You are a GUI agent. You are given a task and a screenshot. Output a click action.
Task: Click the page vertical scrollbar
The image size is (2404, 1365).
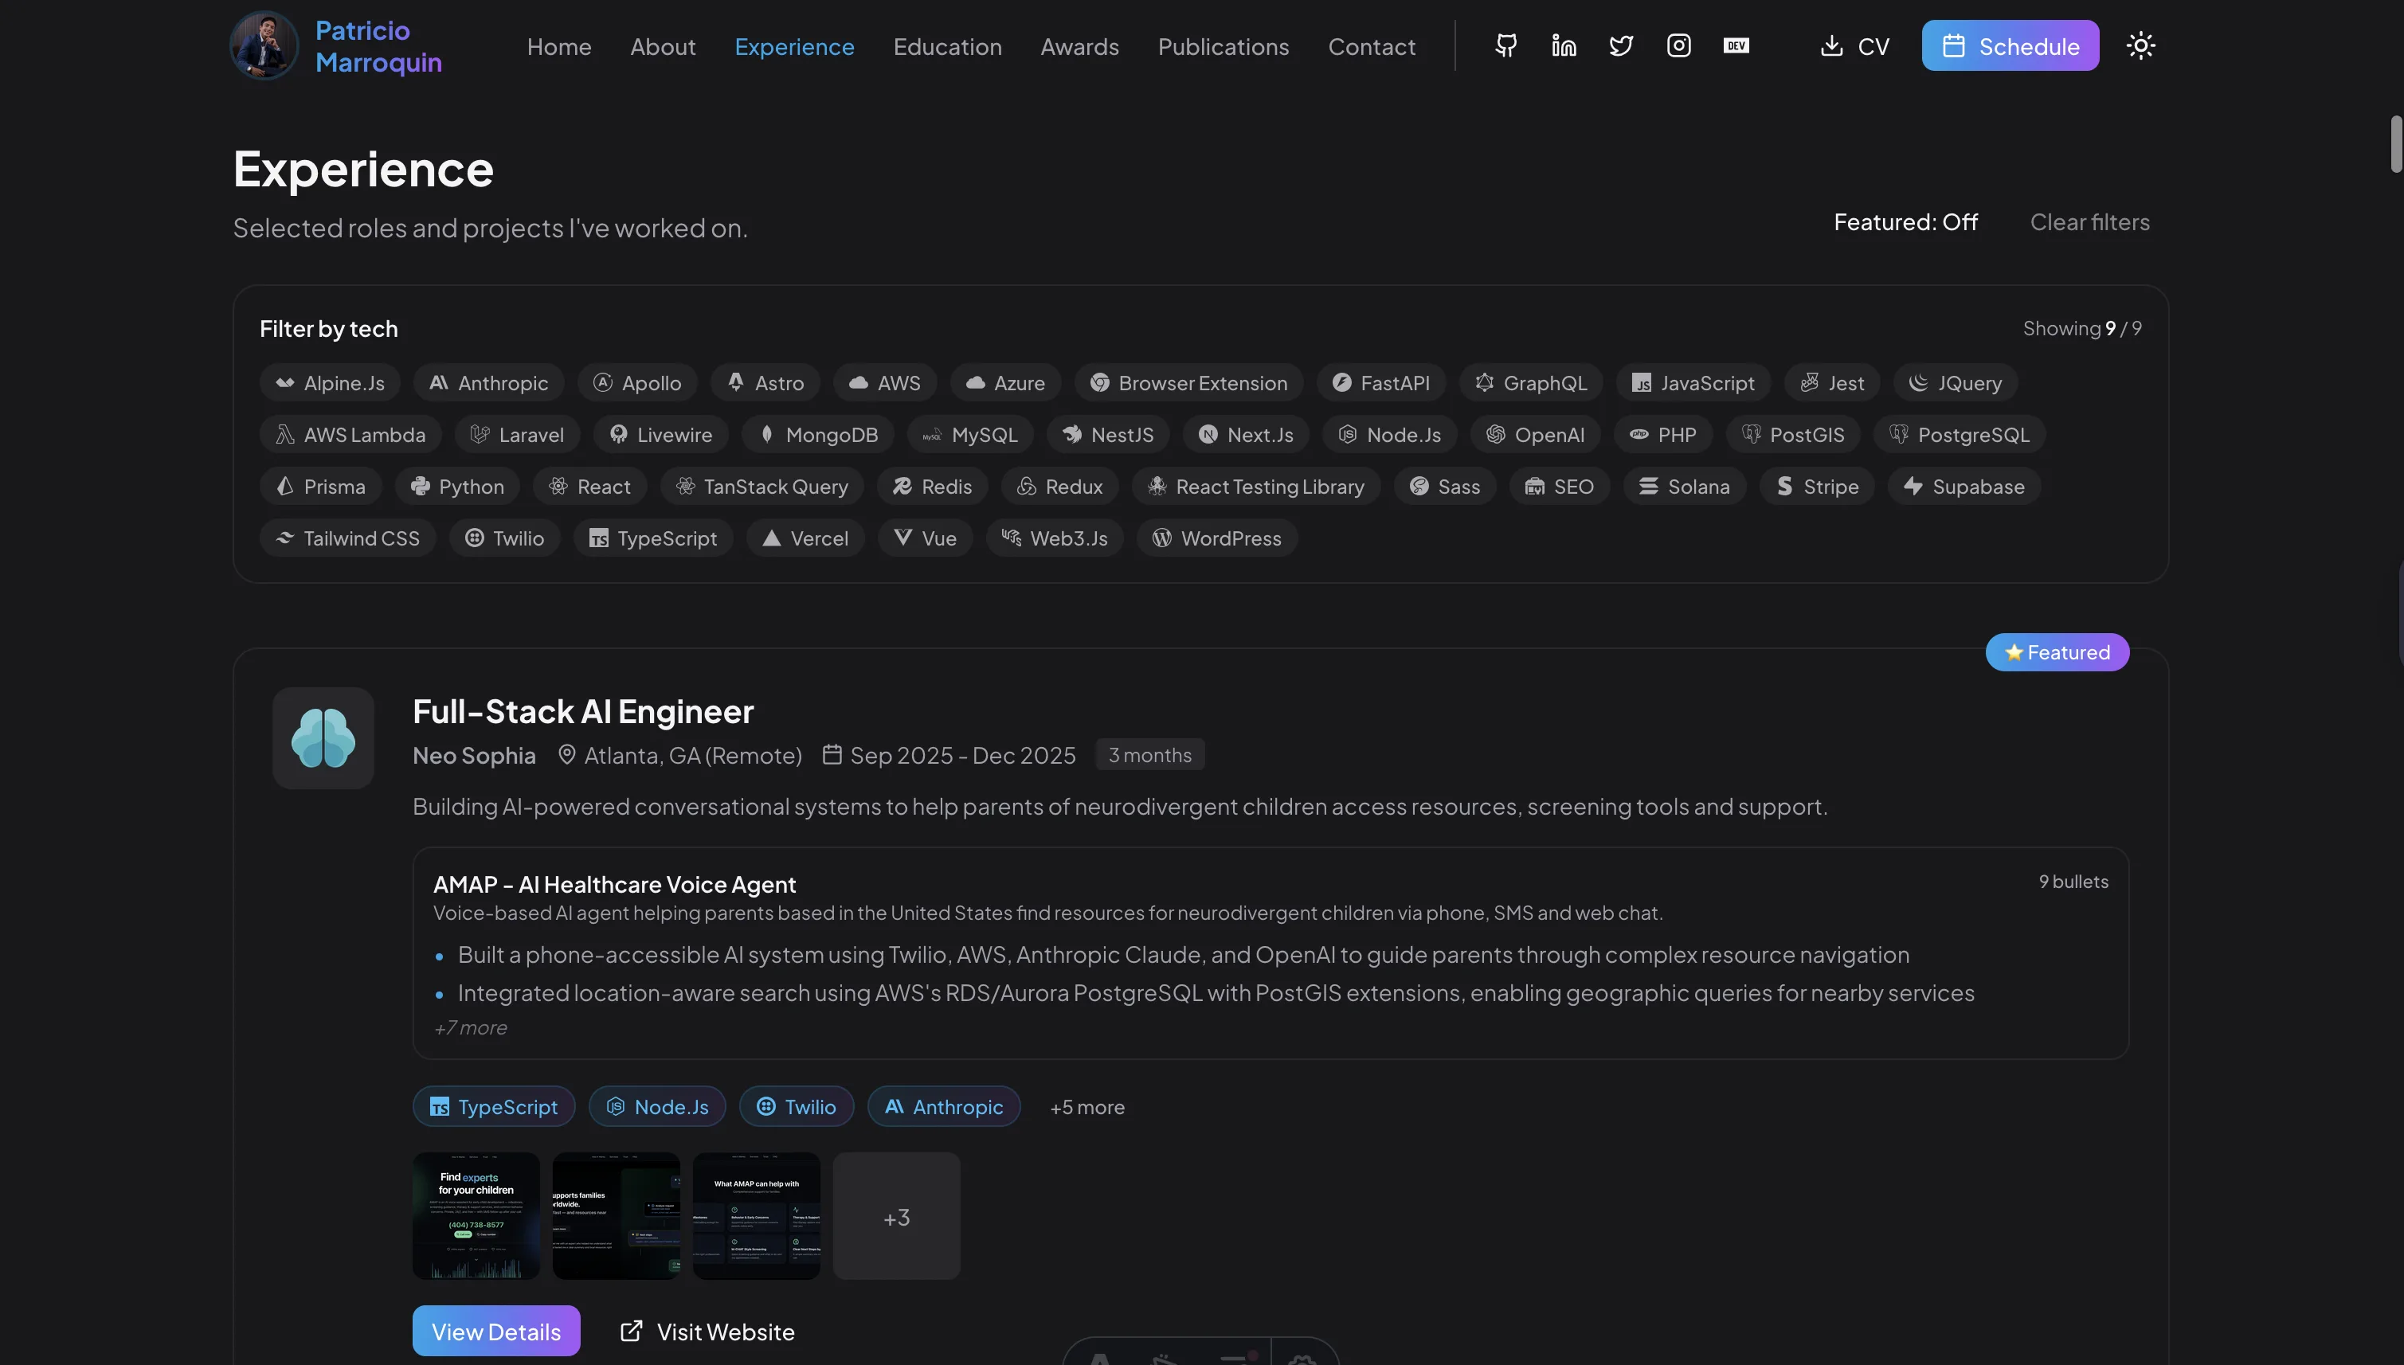tap(2395, 144)
